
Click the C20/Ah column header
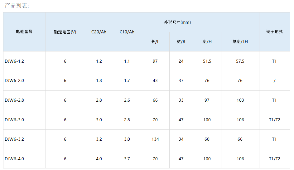pos(99,32)
